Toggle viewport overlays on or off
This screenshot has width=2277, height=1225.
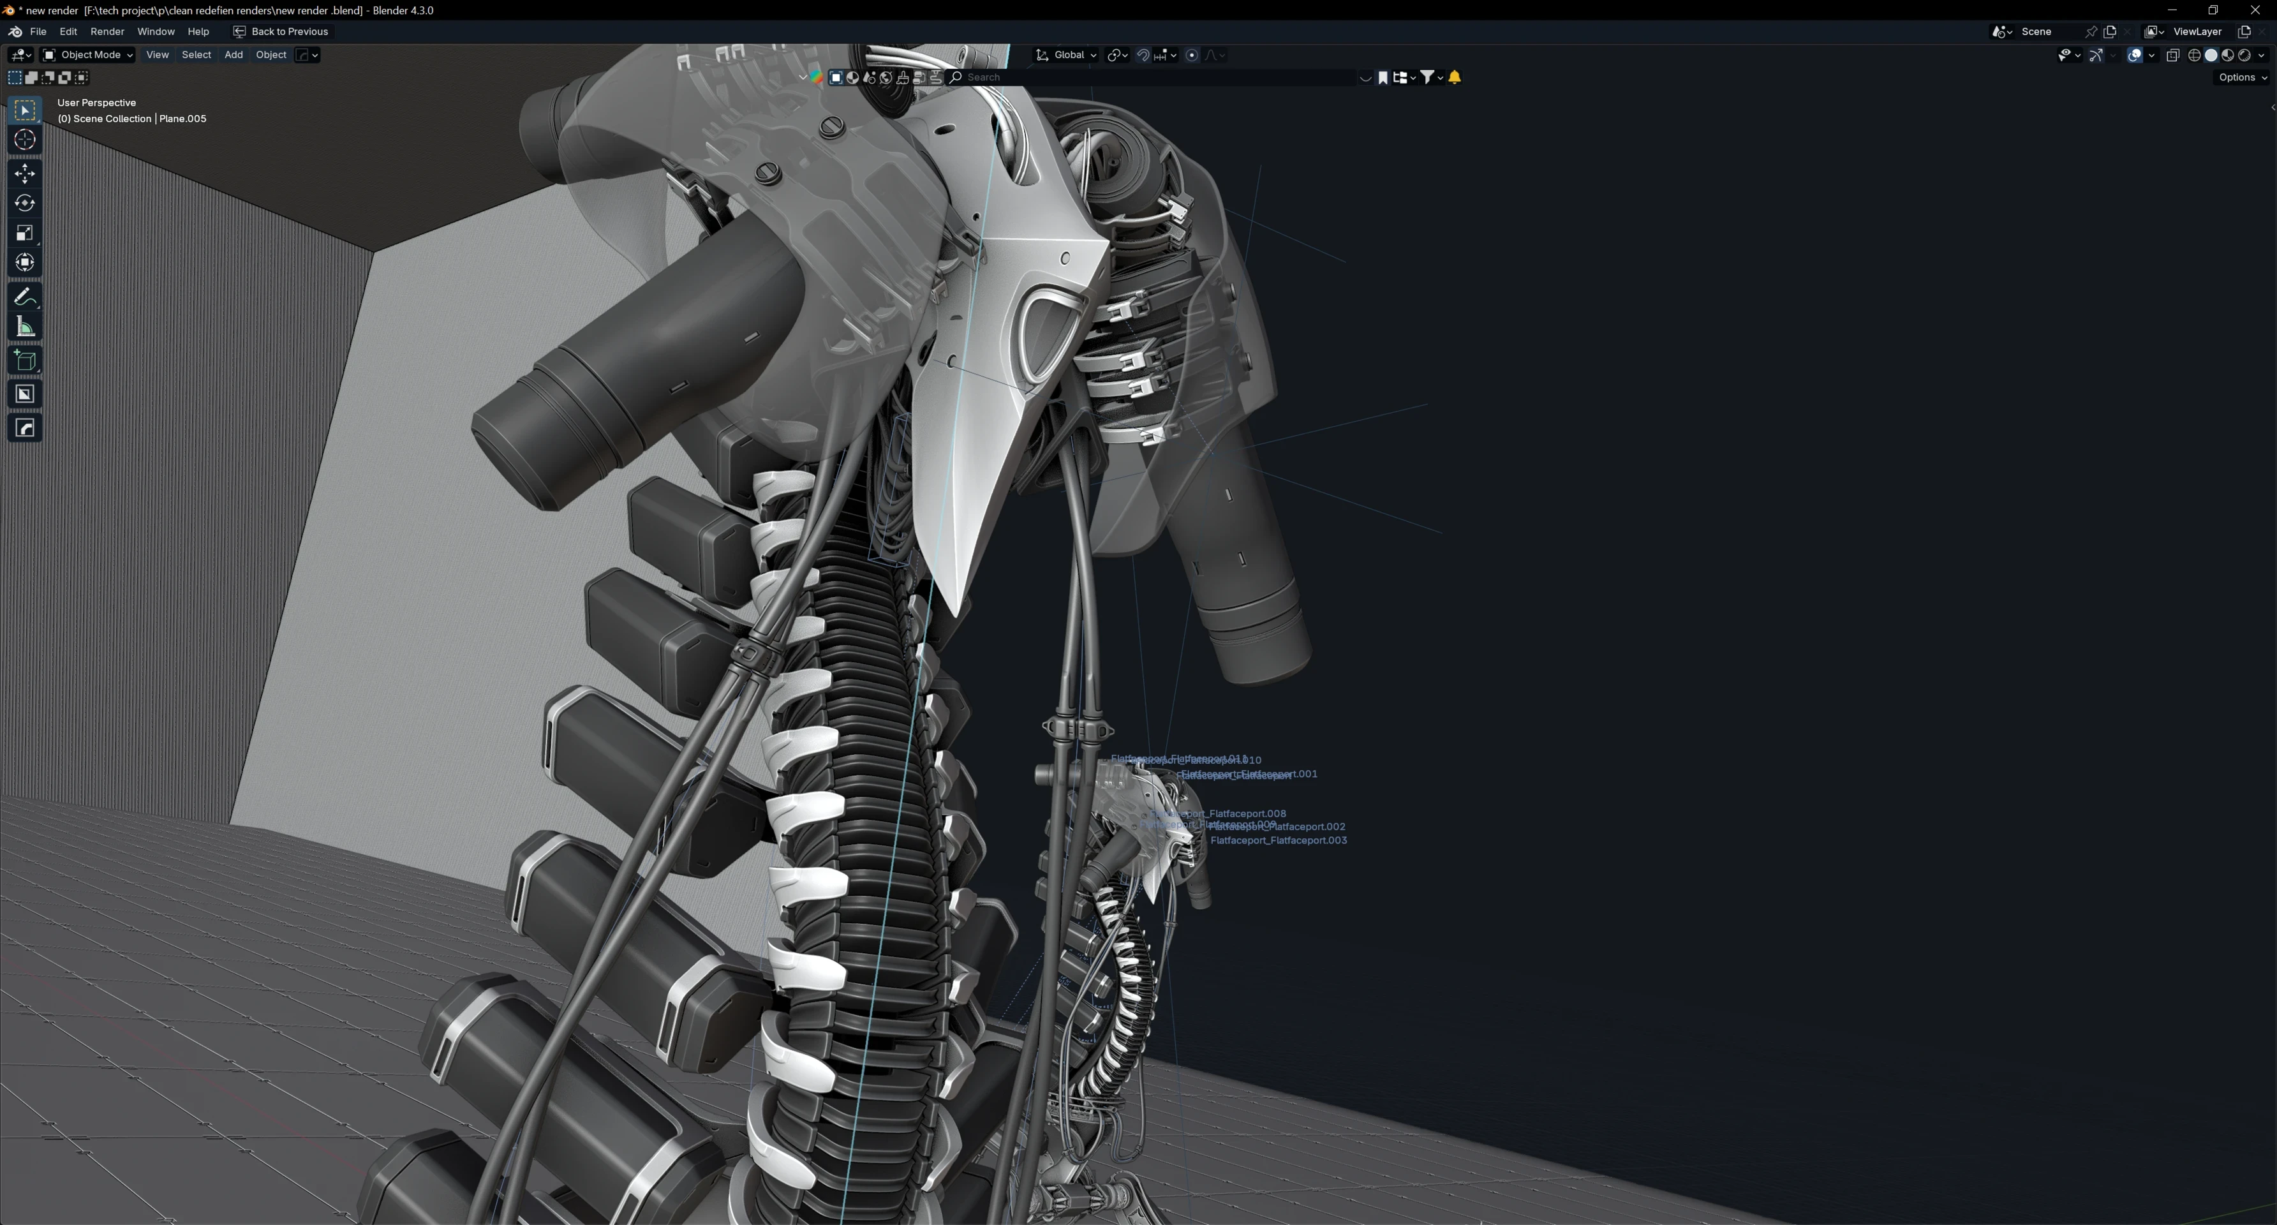click(2135, 55)
